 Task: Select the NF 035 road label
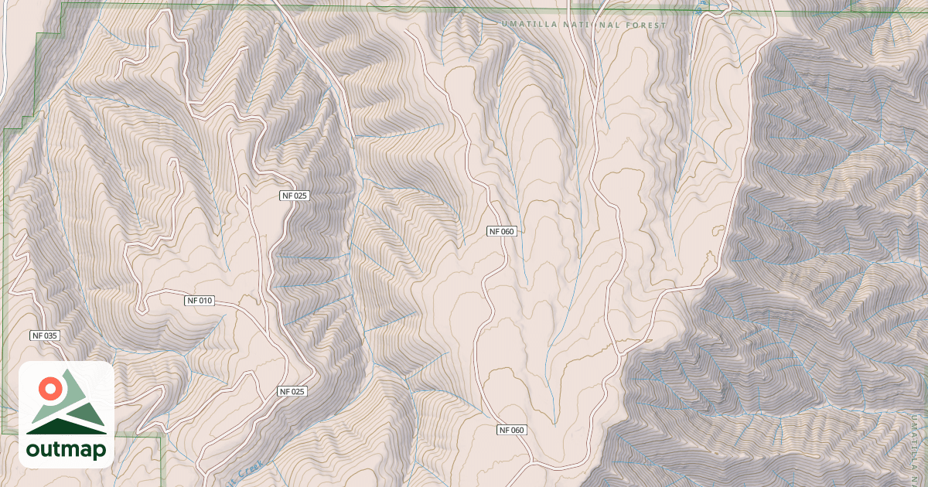click(45, 335)
